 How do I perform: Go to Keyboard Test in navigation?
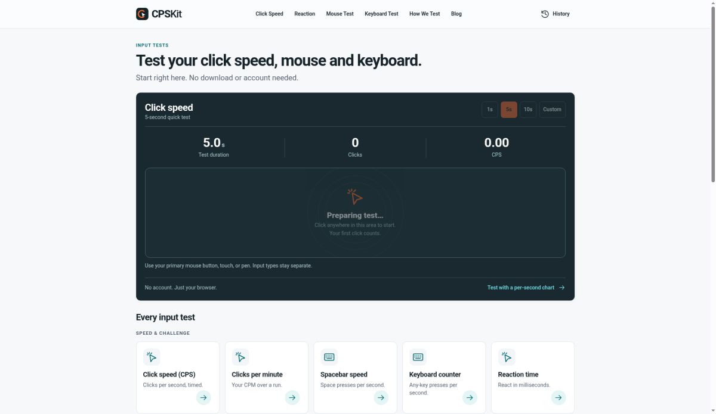point(381,14)
